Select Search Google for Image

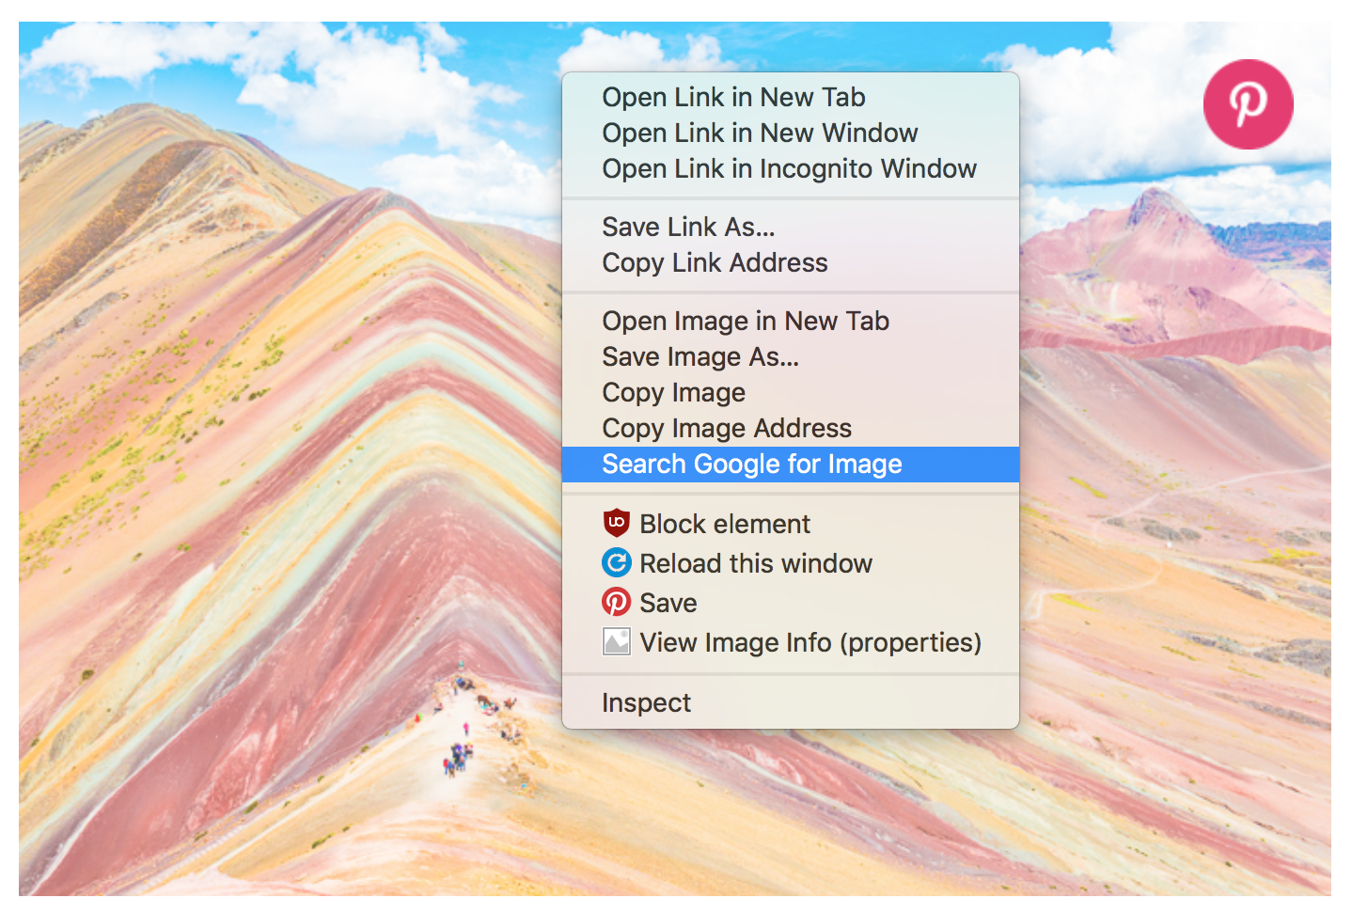pyautogui.click(x=751, y=464)
